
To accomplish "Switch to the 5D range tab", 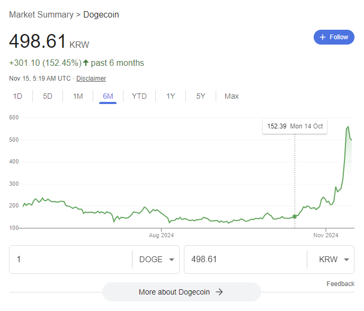I will 48,96.
